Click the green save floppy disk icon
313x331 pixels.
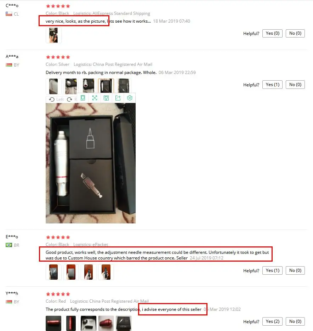106,98
